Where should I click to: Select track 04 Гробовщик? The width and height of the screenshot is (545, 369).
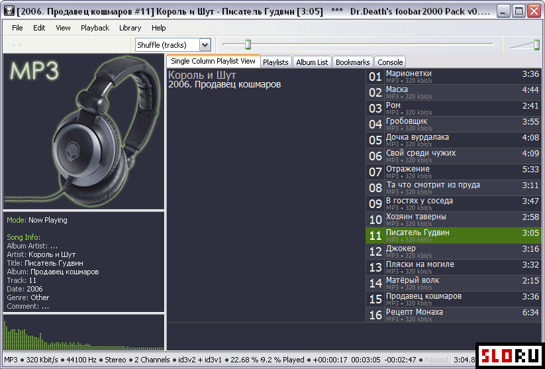pos(454,124)
